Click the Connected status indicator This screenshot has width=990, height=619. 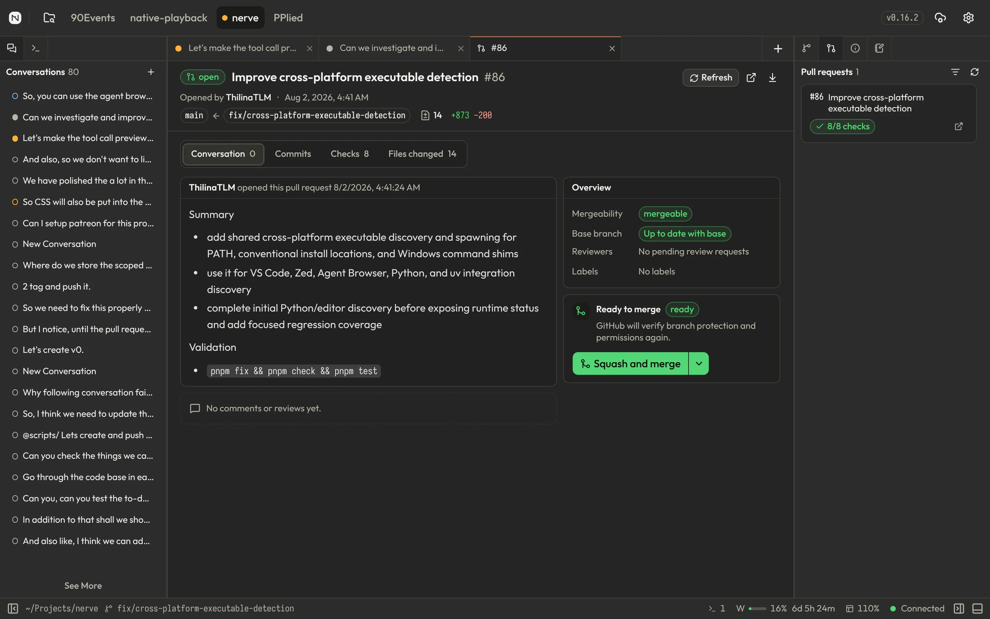pos(917,608)
